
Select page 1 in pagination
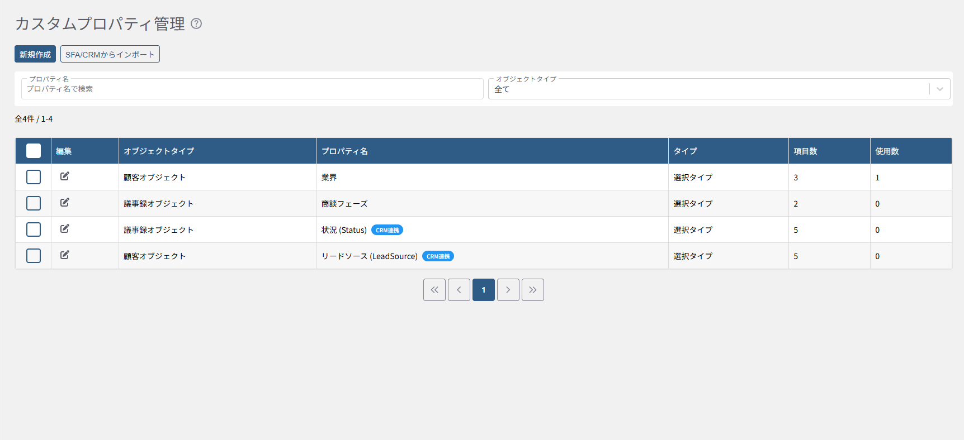point(484,290)
